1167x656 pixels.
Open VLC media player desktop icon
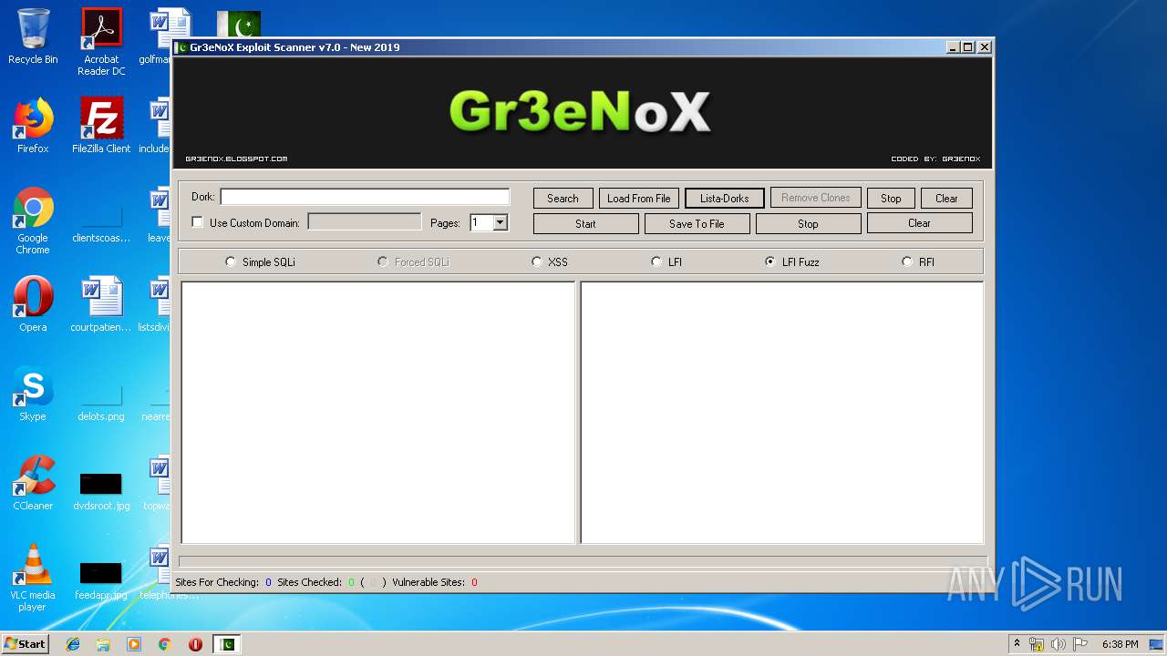point(33,578)
